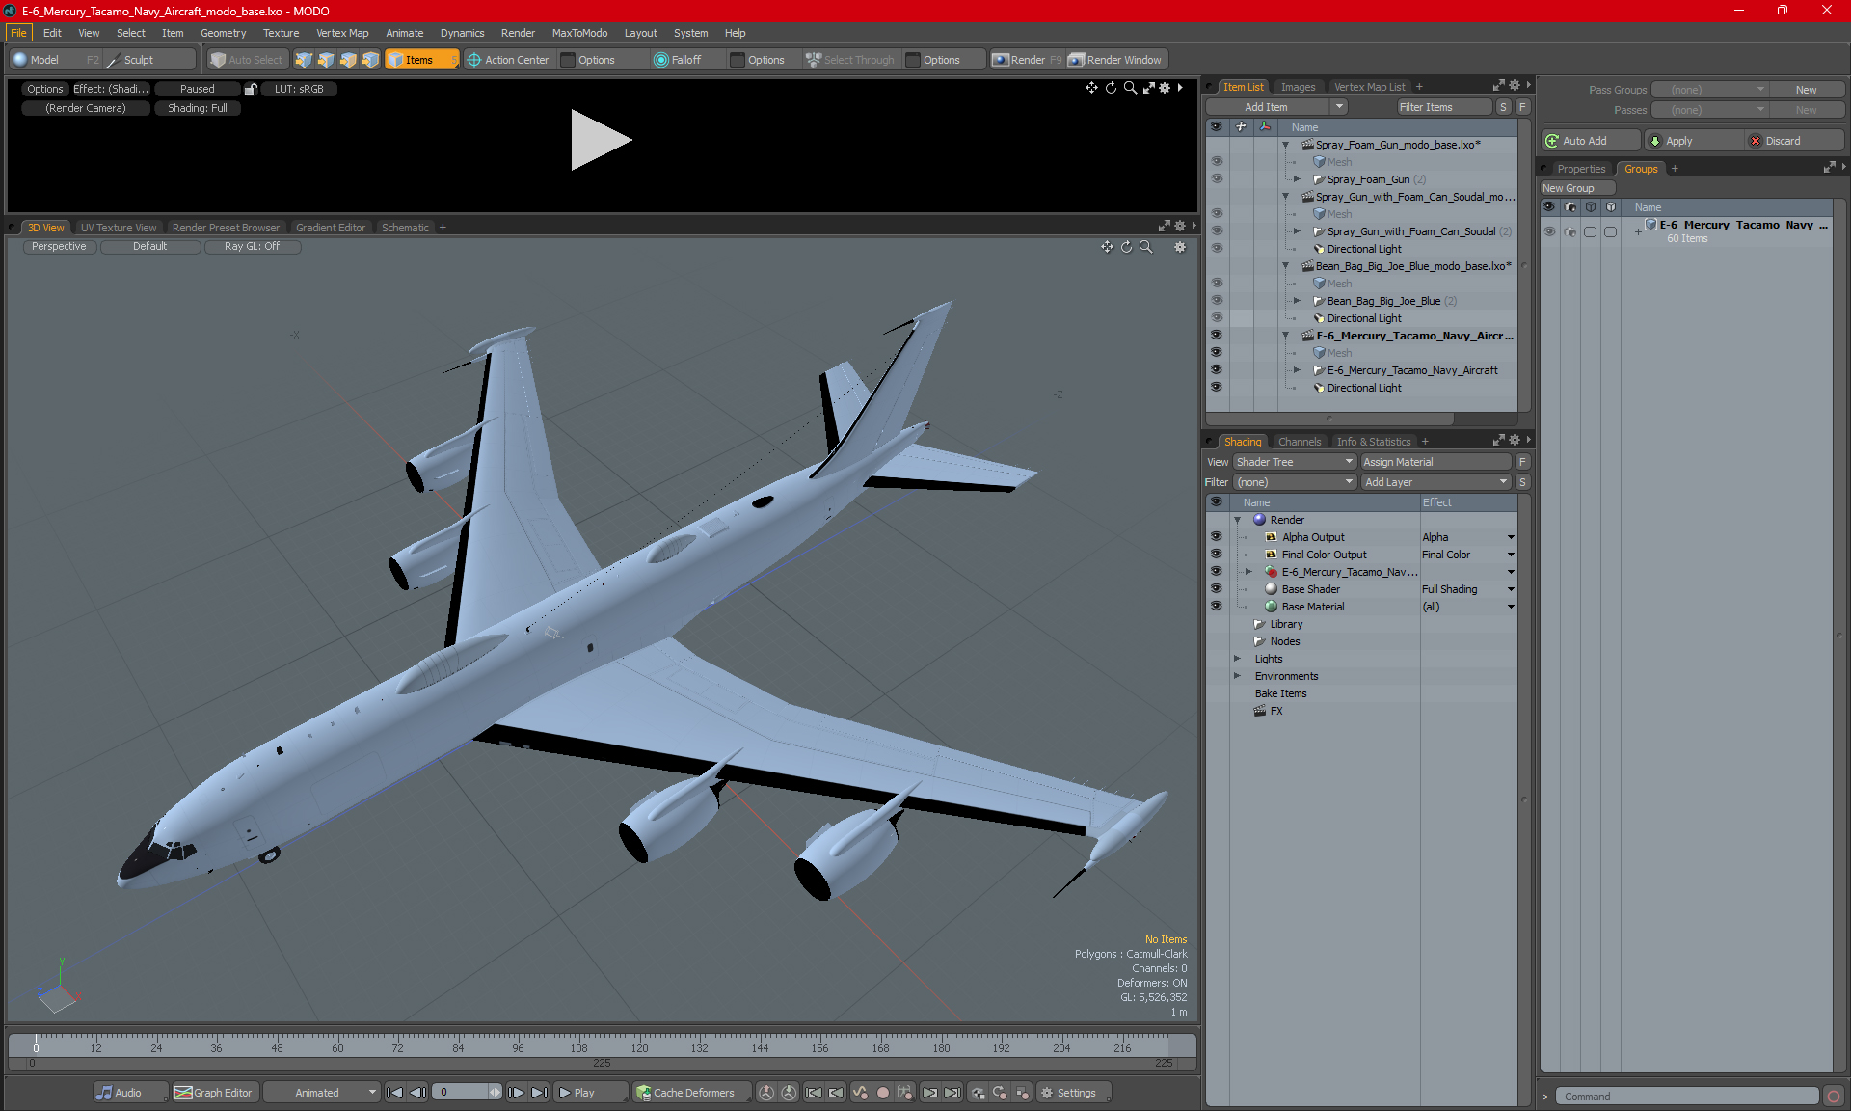The height and width of the screenshot is (1111, 1851).
Task: Select Edges selection mode cube icon
Action: (326, 60)
